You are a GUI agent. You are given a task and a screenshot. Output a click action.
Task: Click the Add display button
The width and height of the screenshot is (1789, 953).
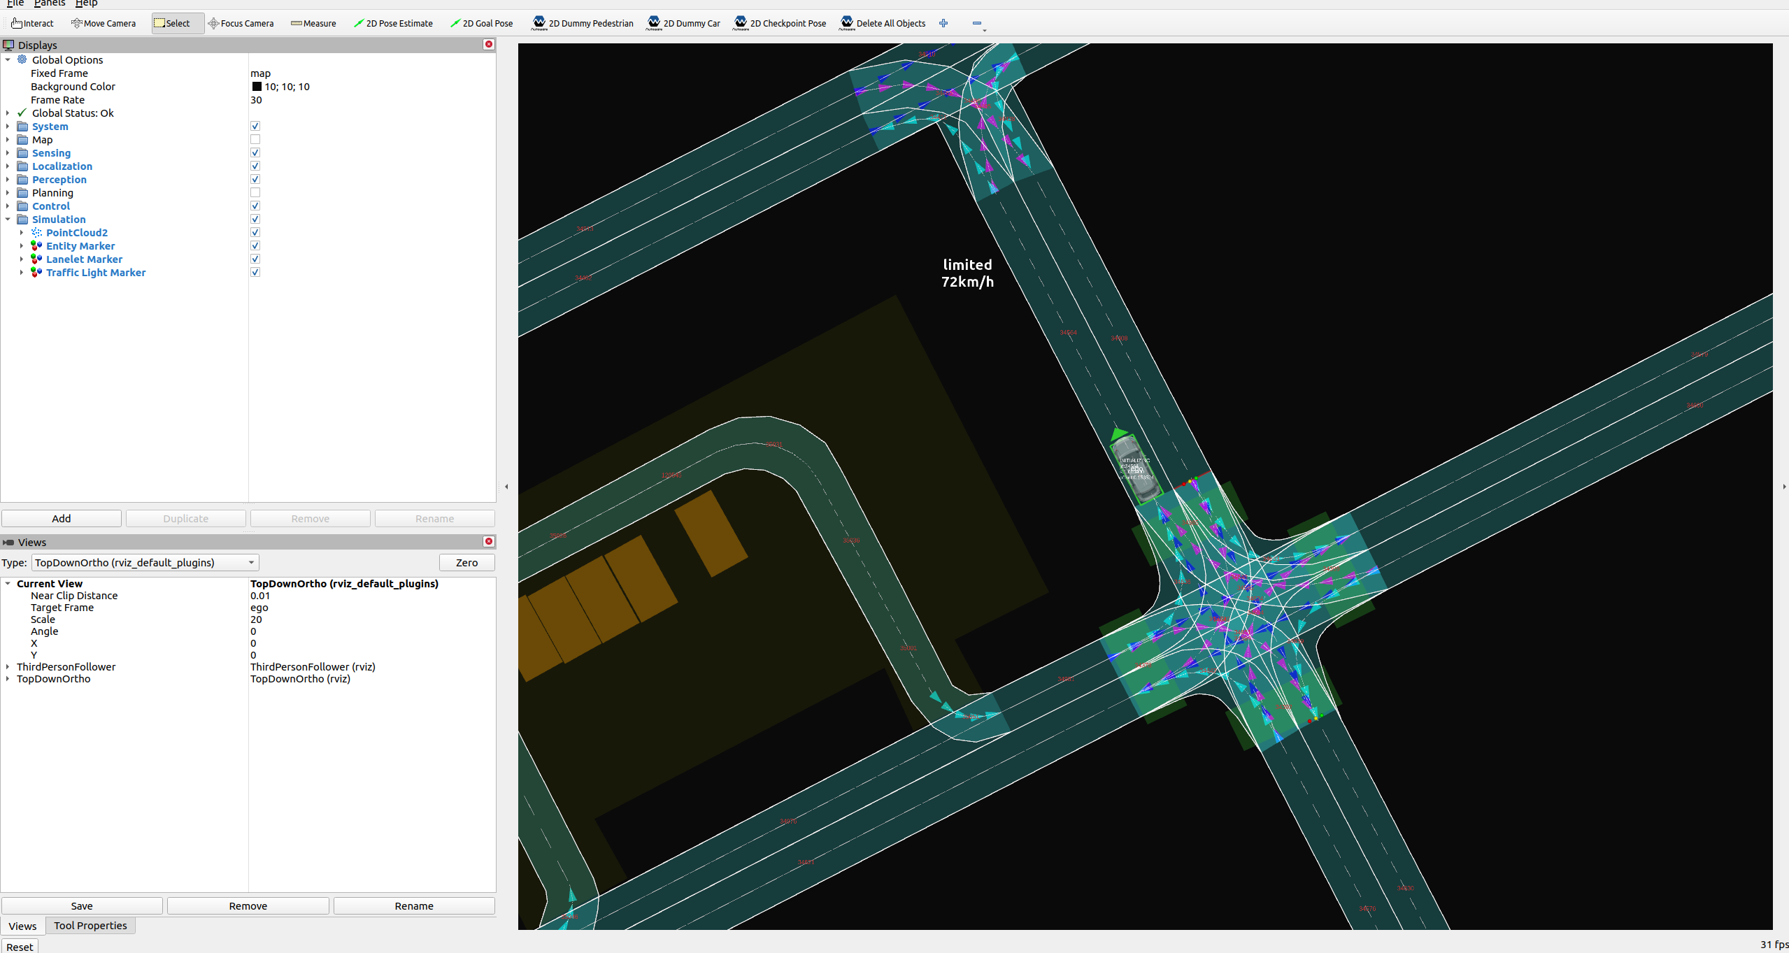[62, 519]
